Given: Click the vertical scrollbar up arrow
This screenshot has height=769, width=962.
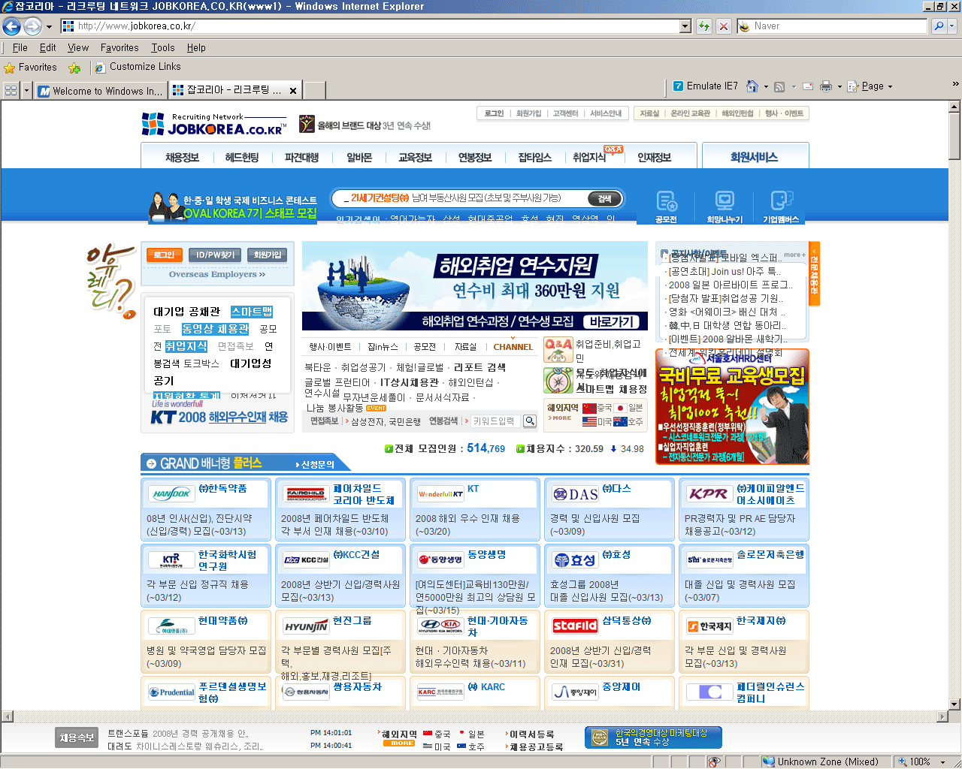Looking at the screenshot, I should pos(954,107).
